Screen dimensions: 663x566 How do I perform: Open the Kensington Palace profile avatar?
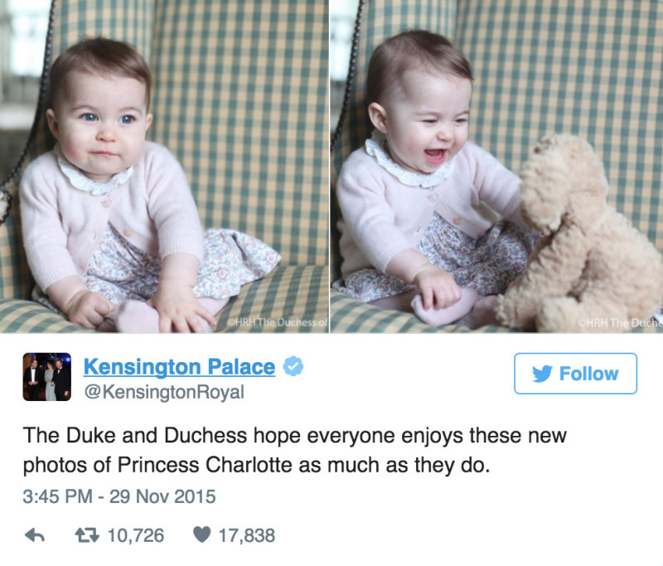point(47,376)
